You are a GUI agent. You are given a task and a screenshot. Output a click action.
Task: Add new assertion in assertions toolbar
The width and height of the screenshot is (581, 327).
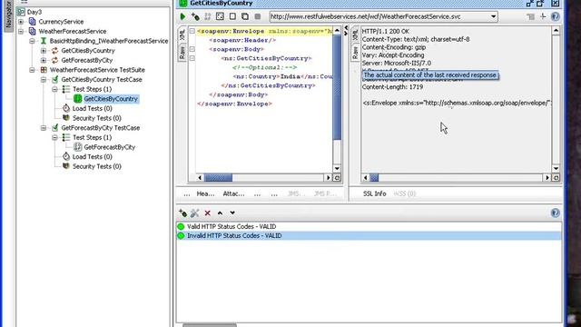coord(182,213)
